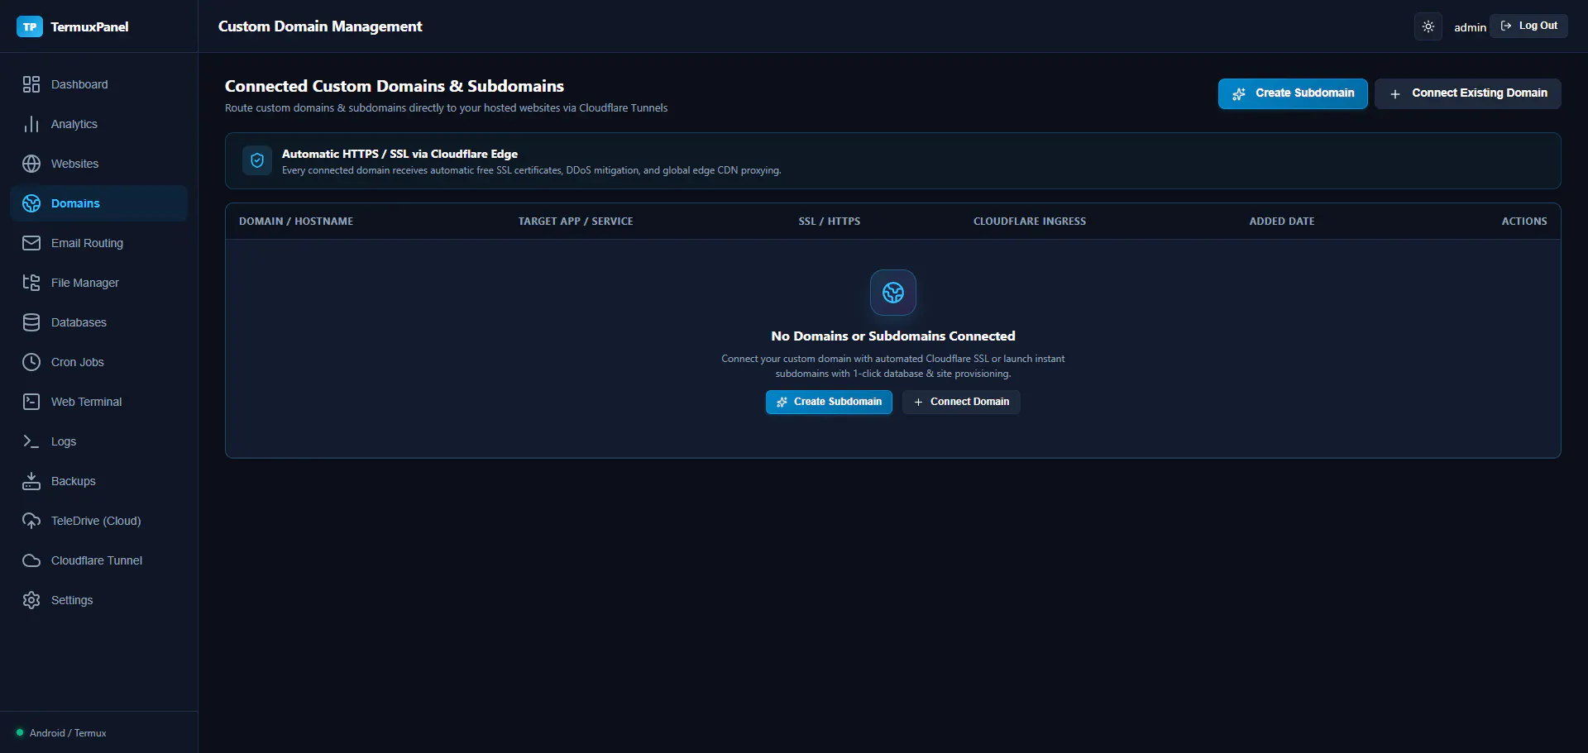Log out of the admin account
Image resolution: width=1588 pixels, height=753 pixels.
[x=1529, y=26]
